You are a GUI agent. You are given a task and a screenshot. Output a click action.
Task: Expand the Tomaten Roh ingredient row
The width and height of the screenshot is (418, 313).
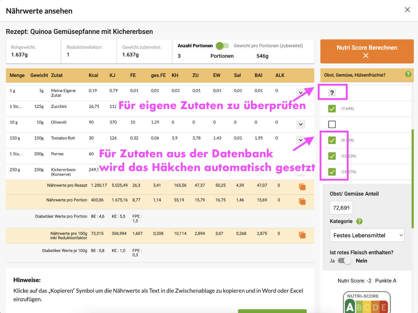(x=300, y=140)
